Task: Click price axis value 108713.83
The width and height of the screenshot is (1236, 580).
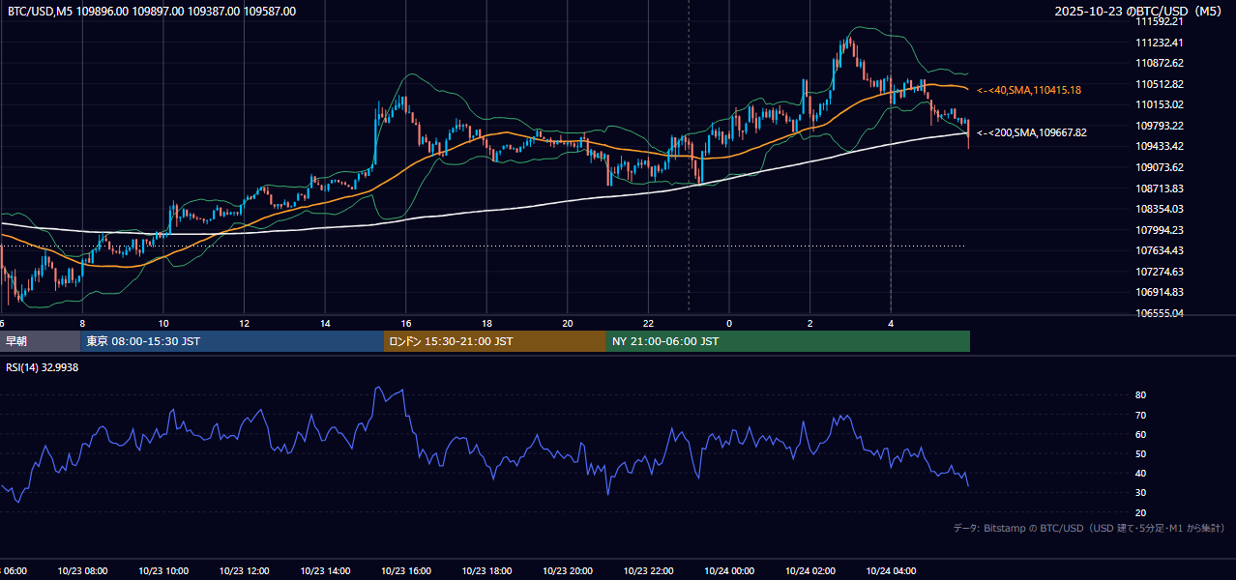Action: pyautogui.click(x=1160, y=188)
